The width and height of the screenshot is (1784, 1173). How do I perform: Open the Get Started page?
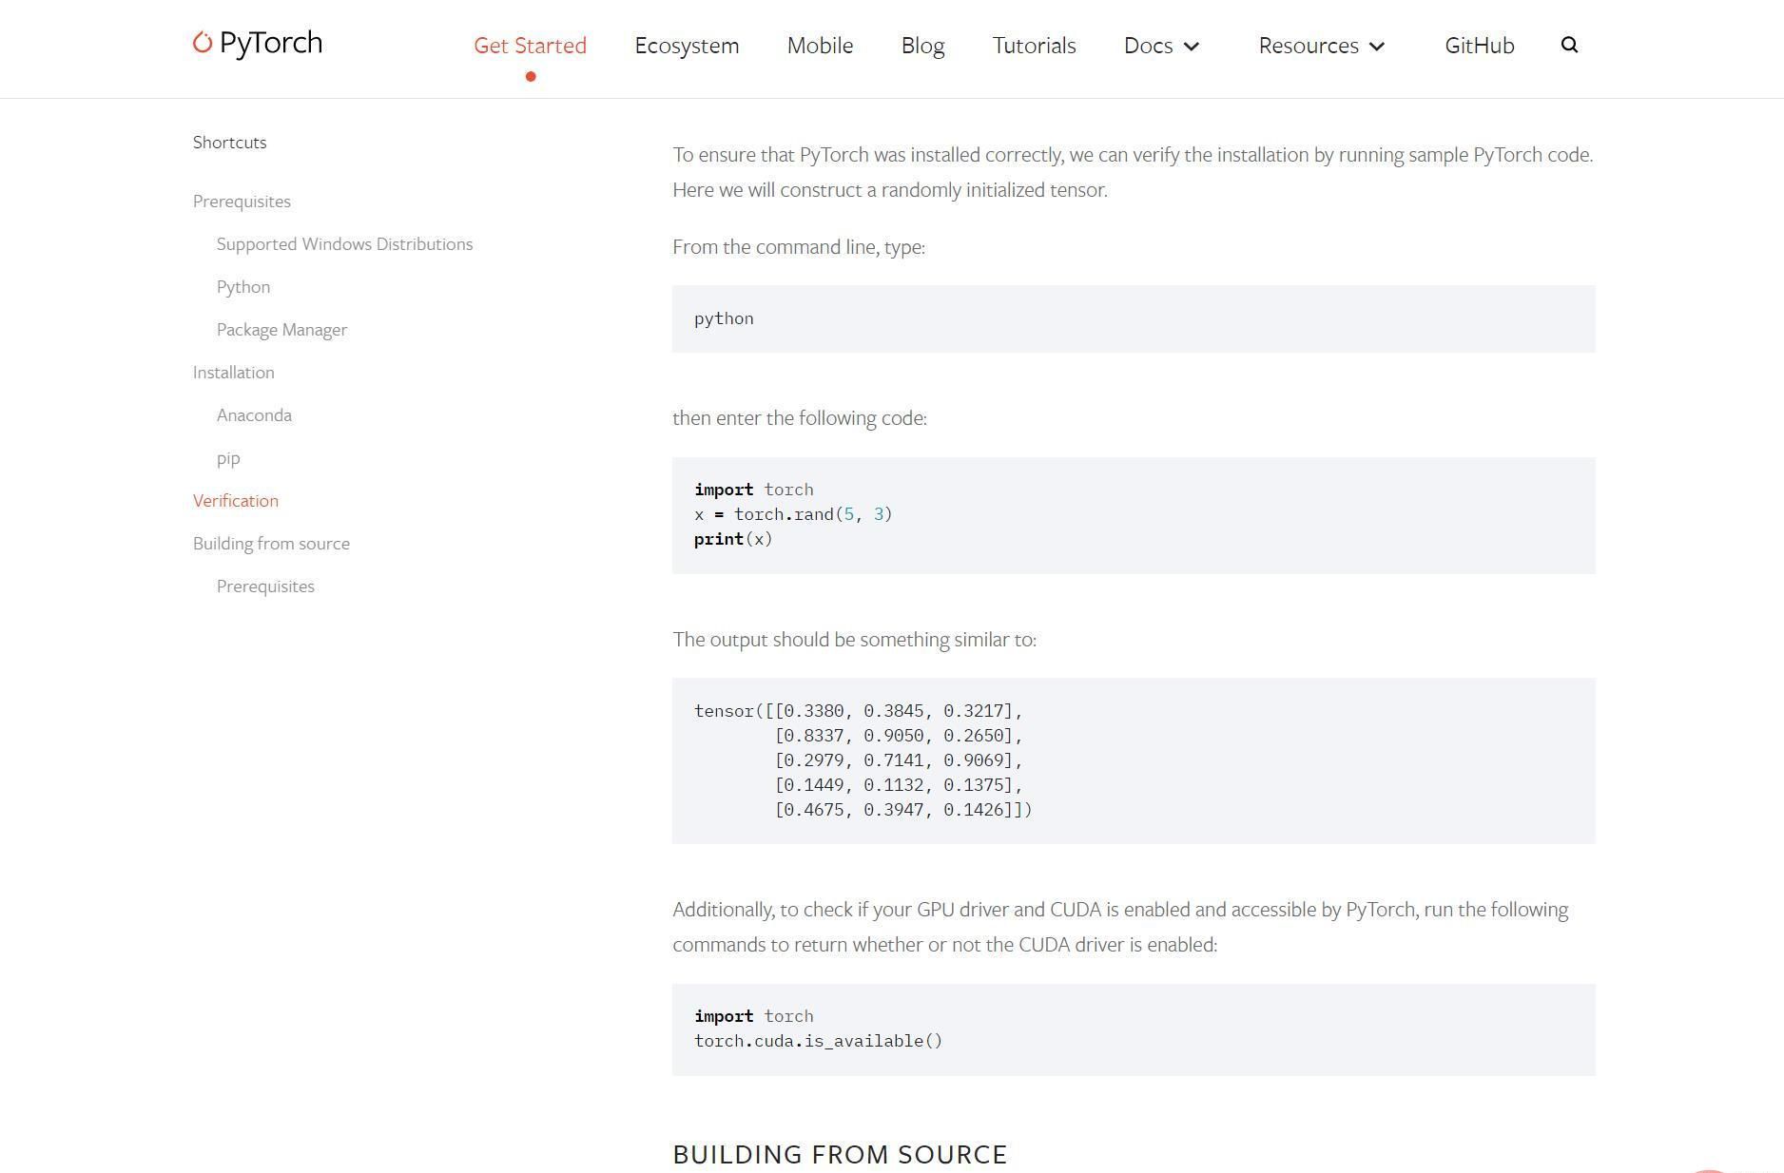tap(531, 46)
